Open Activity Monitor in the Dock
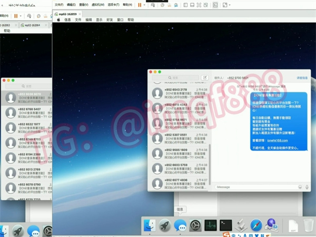 pos(211,226)
